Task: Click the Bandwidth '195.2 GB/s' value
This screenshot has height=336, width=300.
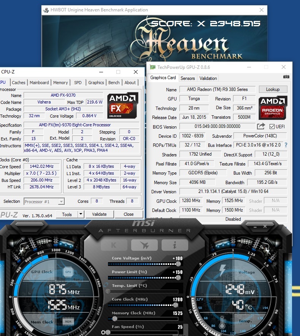Action: coord(267,182)
